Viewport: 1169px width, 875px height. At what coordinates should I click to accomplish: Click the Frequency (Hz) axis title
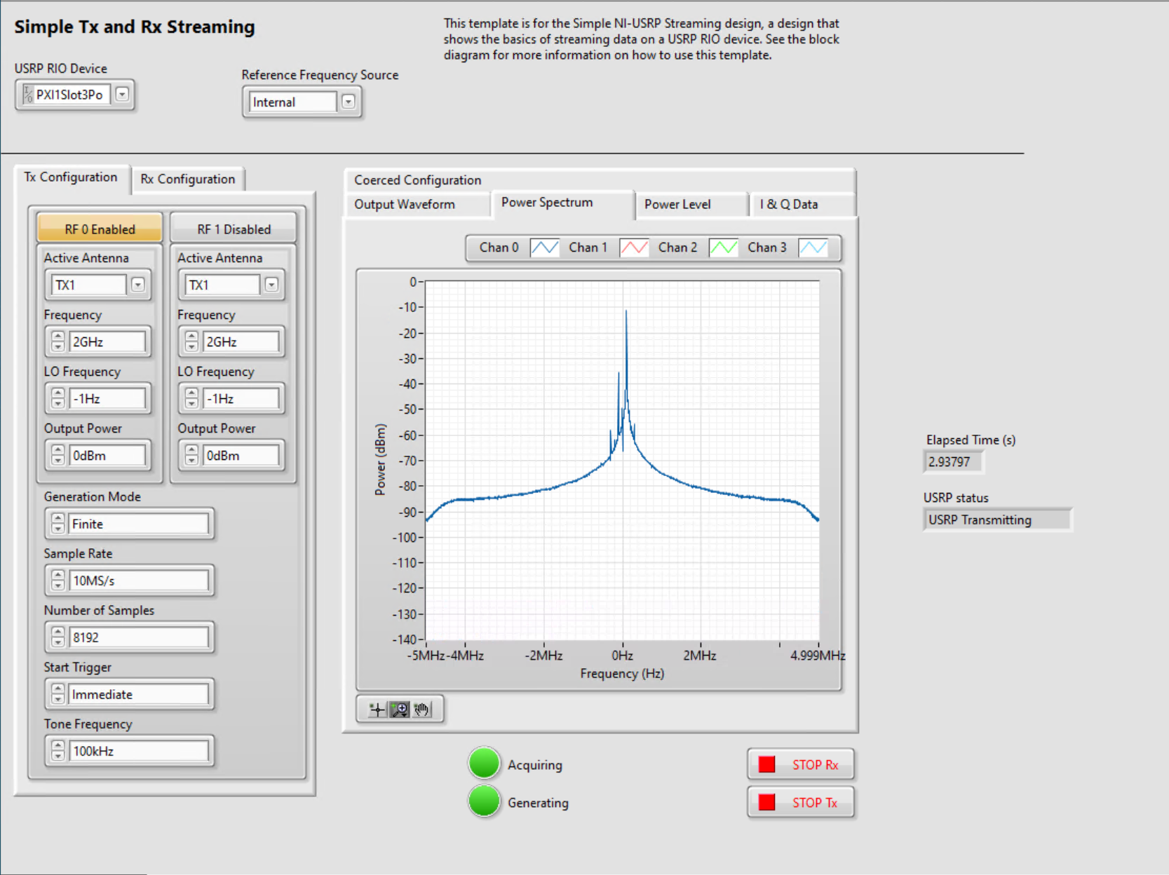click(622, 674)
